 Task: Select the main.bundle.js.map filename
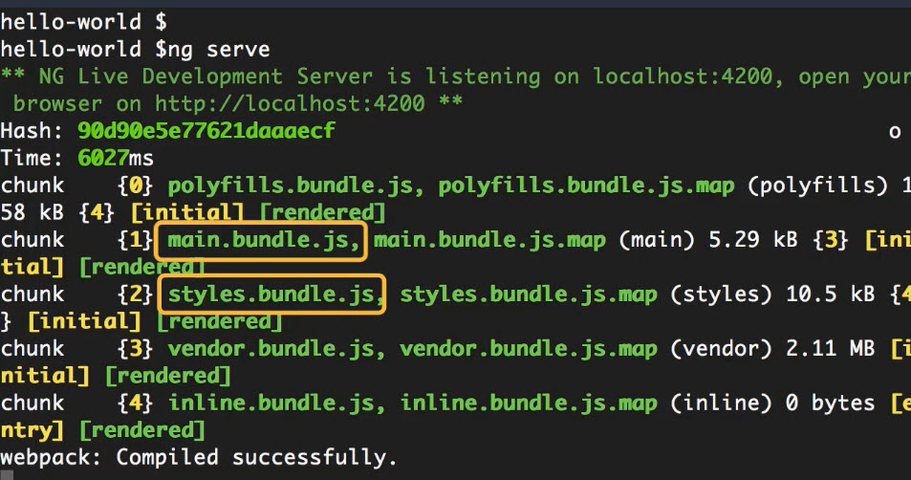point(489,241)
